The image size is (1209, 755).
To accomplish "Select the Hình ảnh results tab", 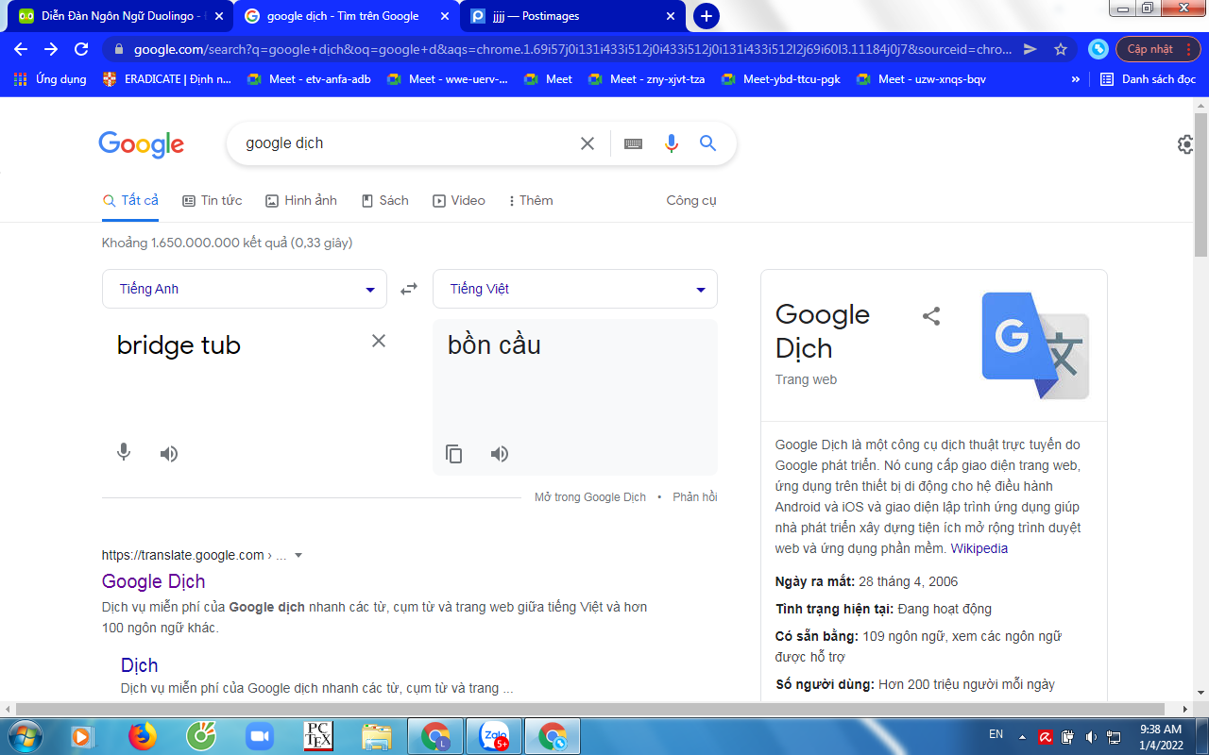I will click(301, 200).
